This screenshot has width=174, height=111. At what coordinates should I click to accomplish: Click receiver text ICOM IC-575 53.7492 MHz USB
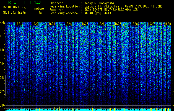111,10
